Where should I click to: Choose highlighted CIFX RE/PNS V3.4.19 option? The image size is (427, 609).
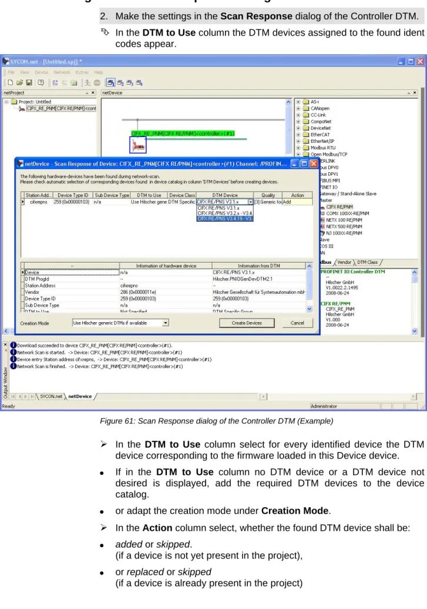point(225,219)
